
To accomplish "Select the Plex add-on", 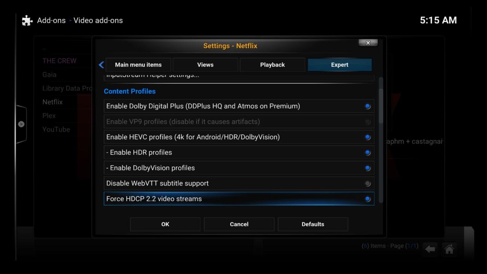I will pyautogui.click(x=49, y=116).
